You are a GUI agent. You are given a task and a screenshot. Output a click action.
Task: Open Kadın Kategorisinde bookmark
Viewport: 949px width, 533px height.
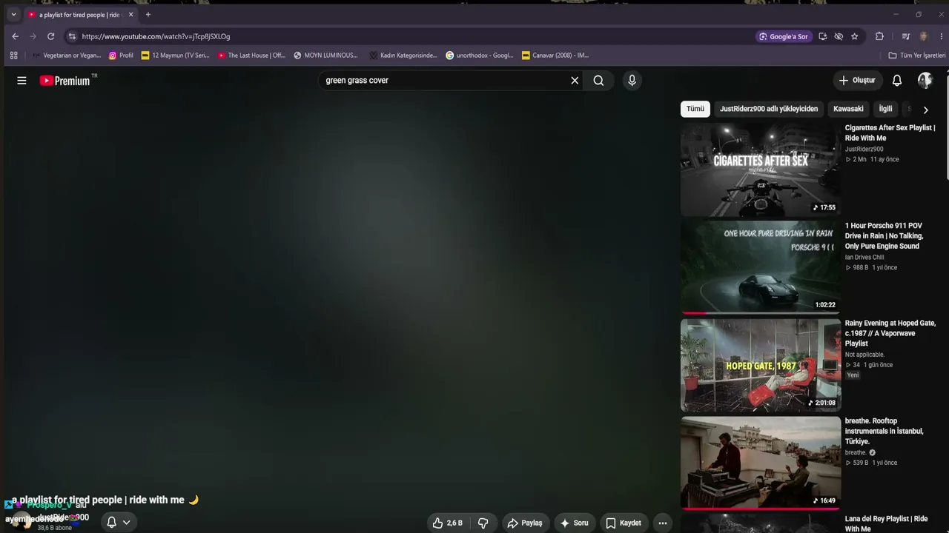tap(403, 56)
